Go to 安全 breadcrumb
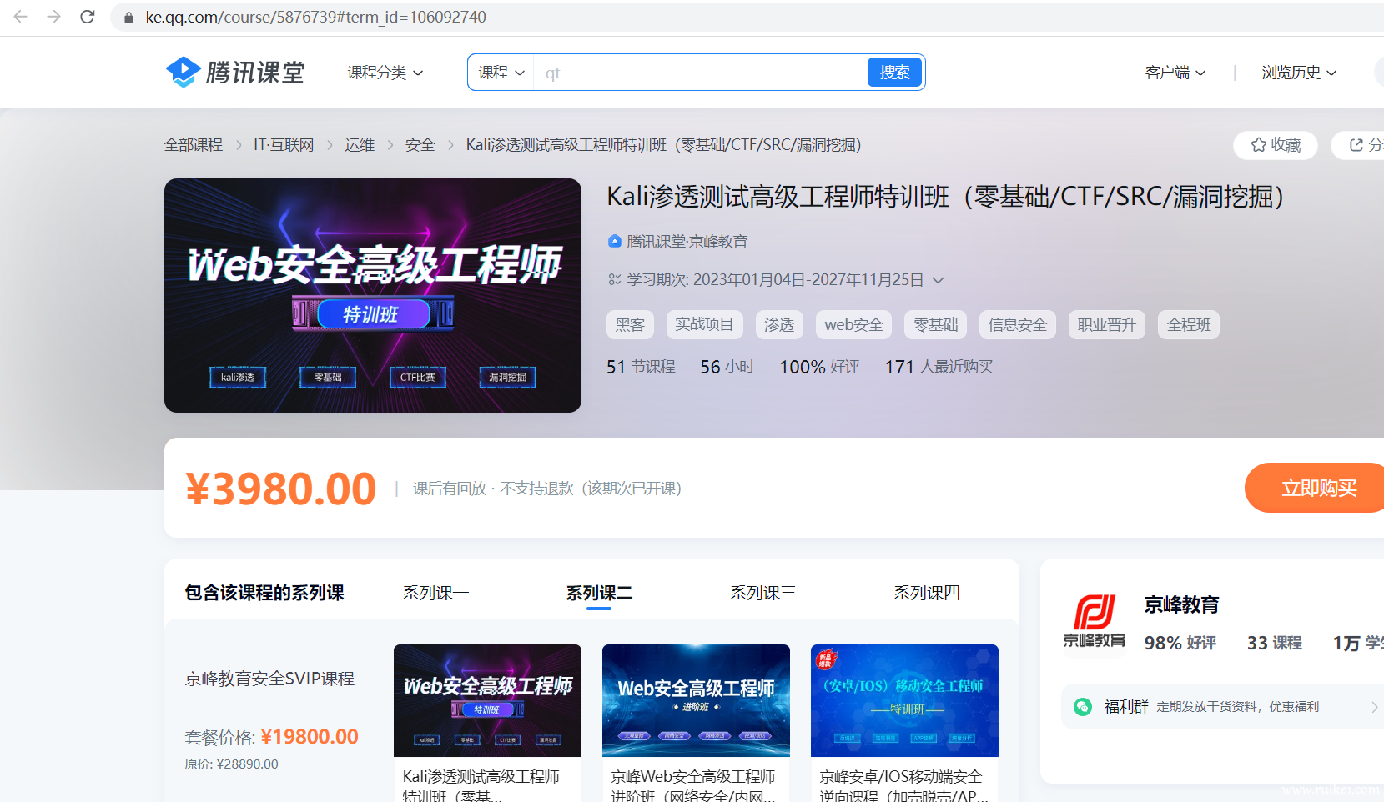The width and height of the screenshot is (1384, 802). click(420, 145)
